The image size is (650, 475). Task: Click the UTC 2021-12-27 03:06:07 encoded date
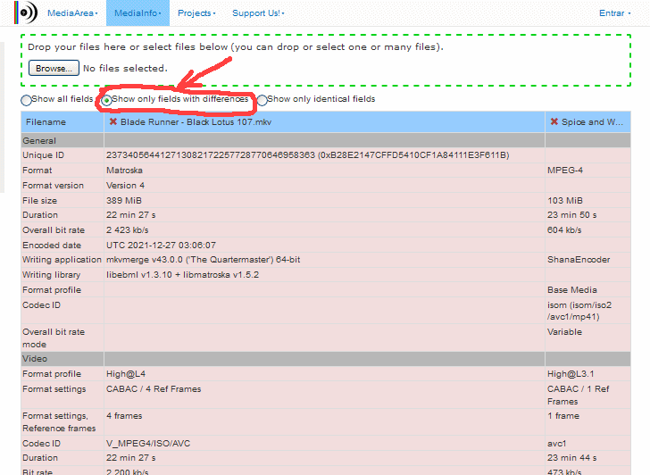161,246
